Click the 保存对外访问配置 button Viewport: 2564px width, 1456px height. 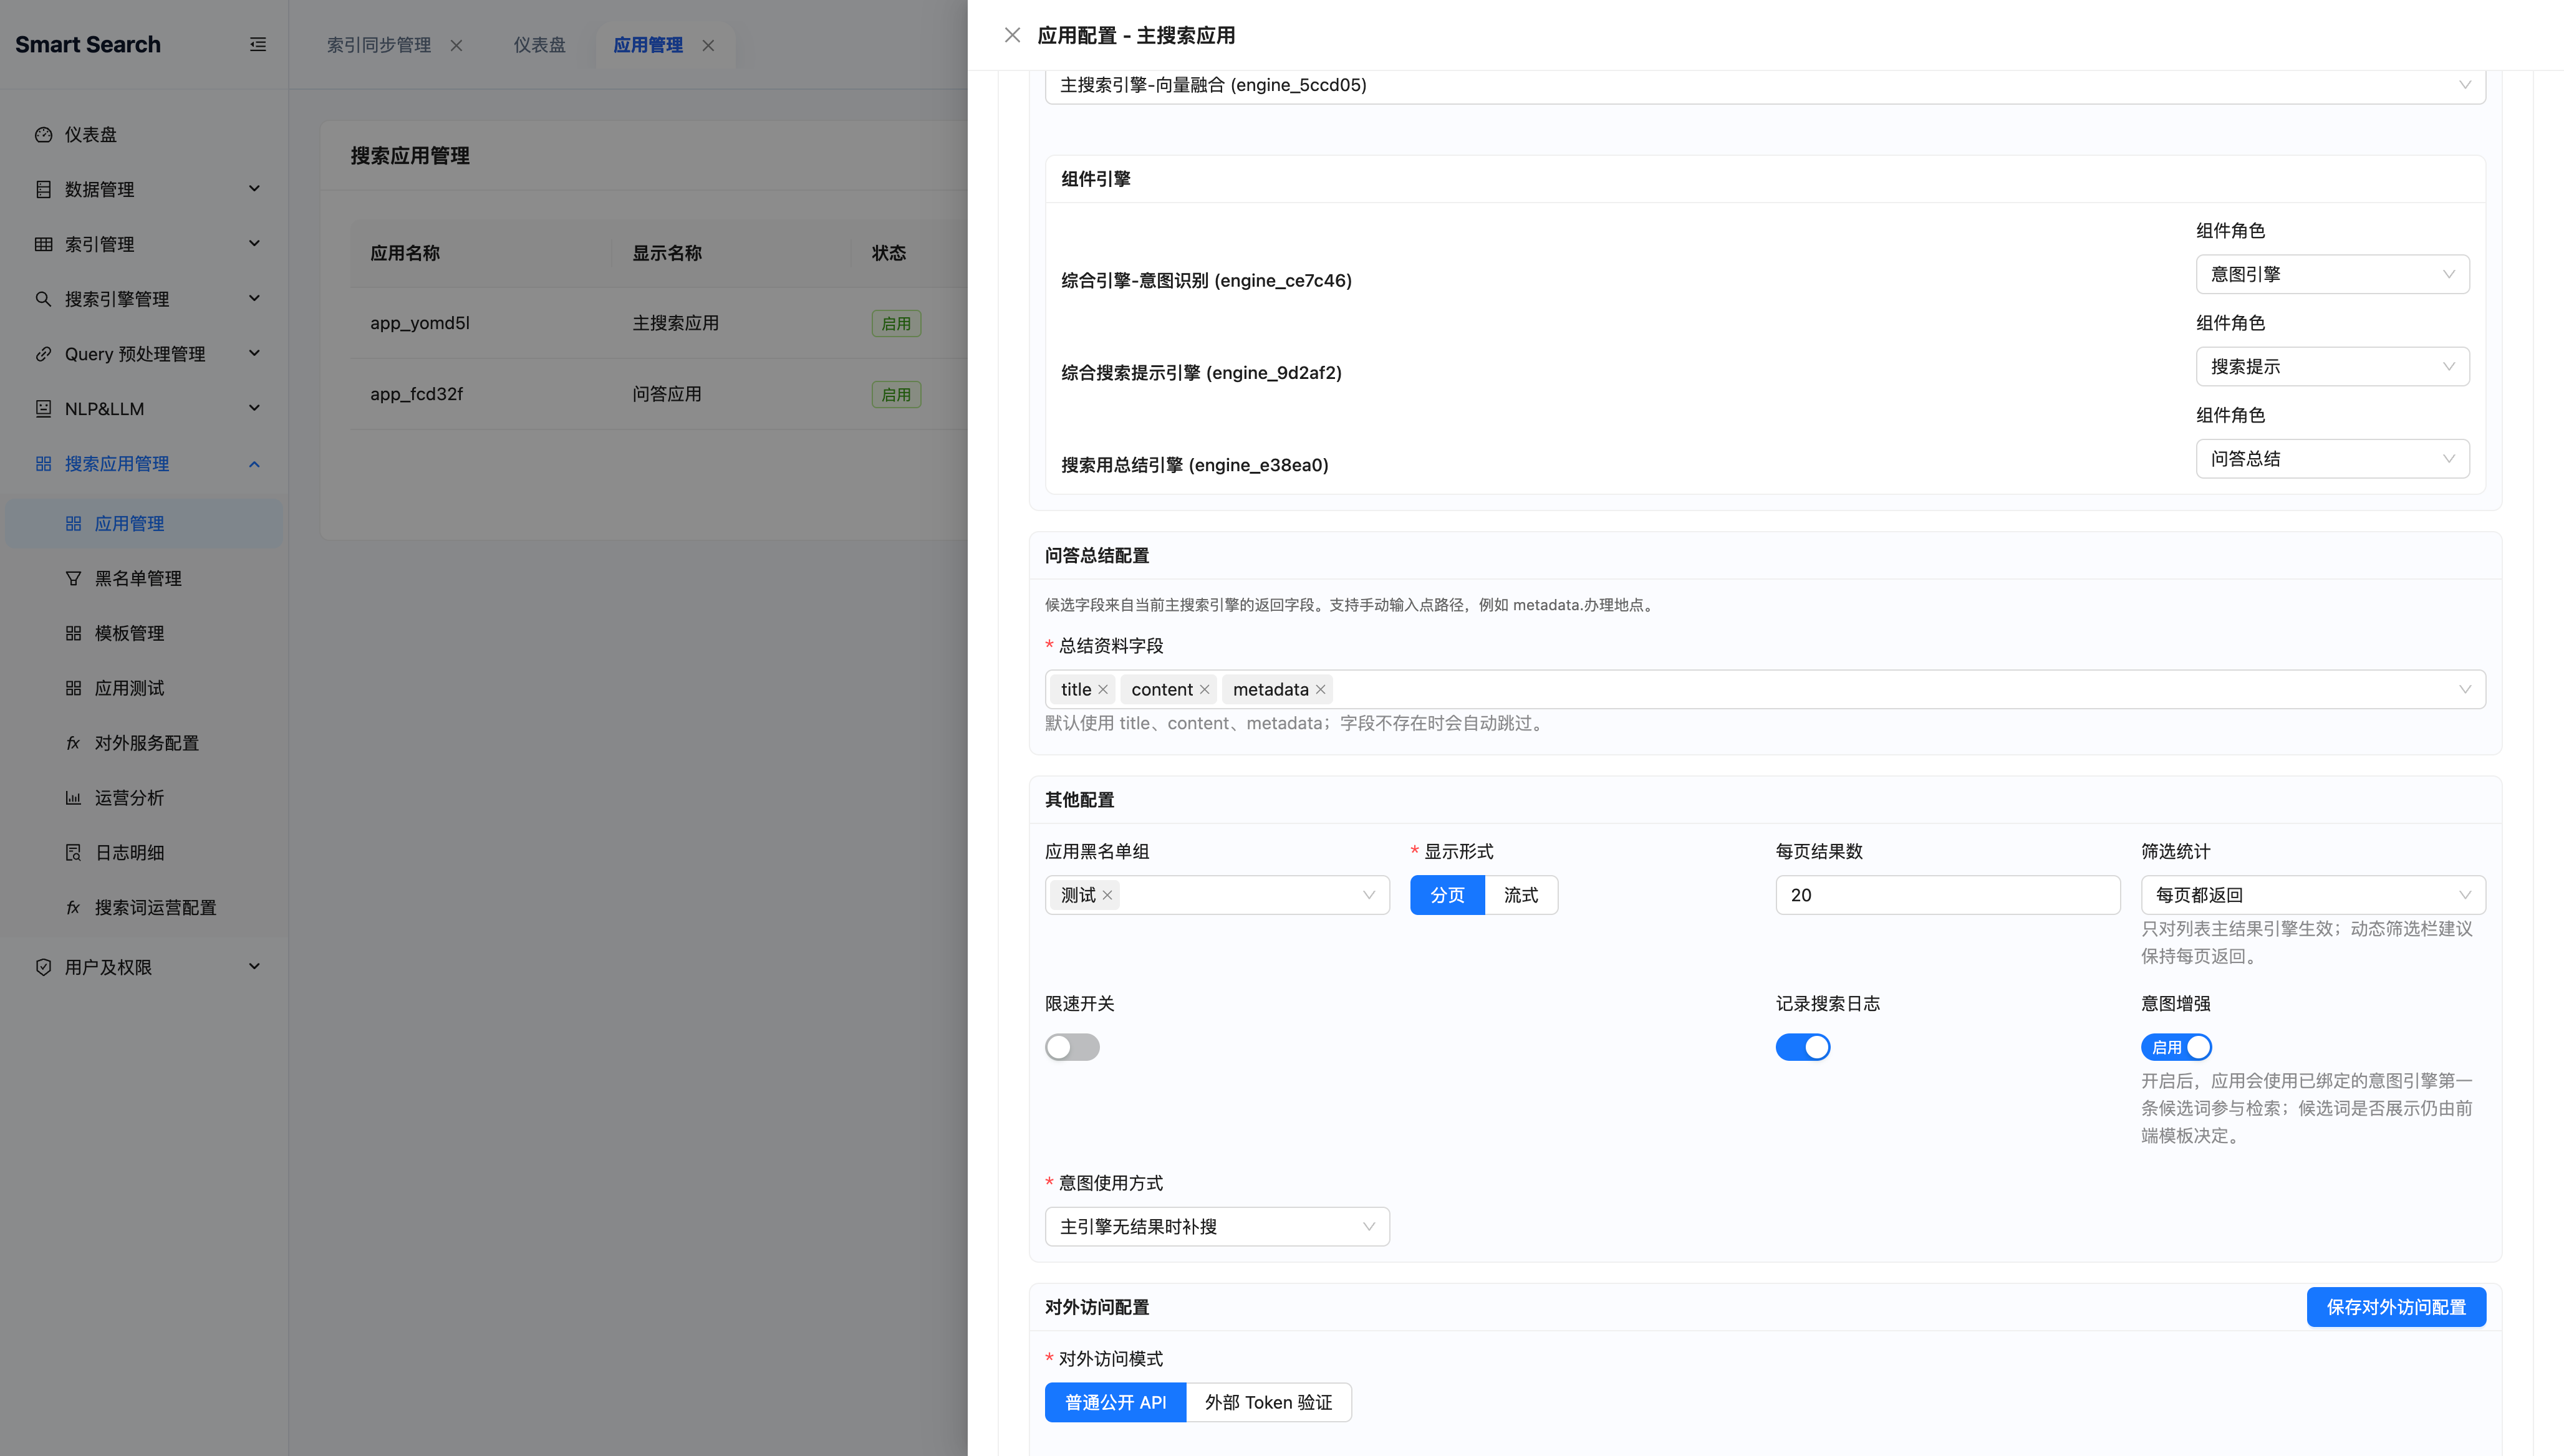(x=2396, y=1308)
